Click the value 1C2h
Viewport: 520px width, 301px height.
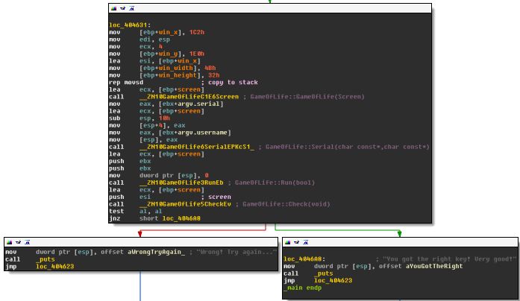point(197,33)
